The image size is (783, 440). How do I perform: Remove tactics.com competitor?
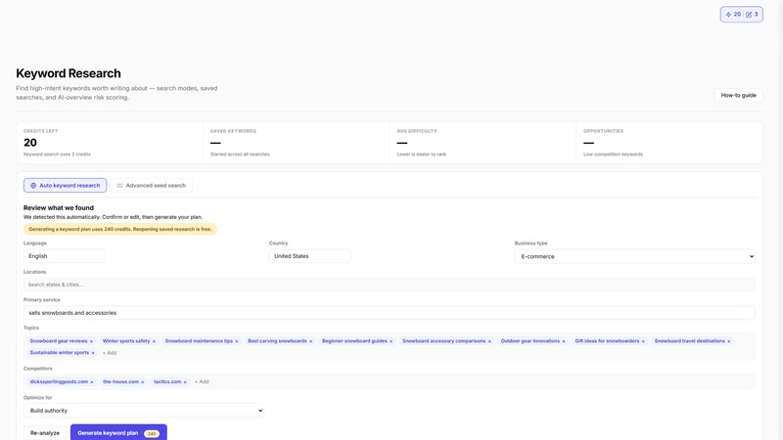pyautogui.click(x=185, y=382)
